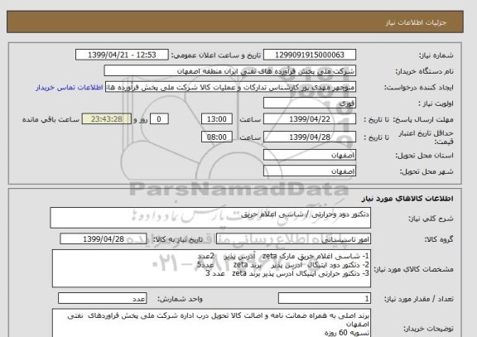Viewport: 477px width, 337px height.
Task: Select the public announcement date field 1399/04/21 - 12:53
Action: 122,55
